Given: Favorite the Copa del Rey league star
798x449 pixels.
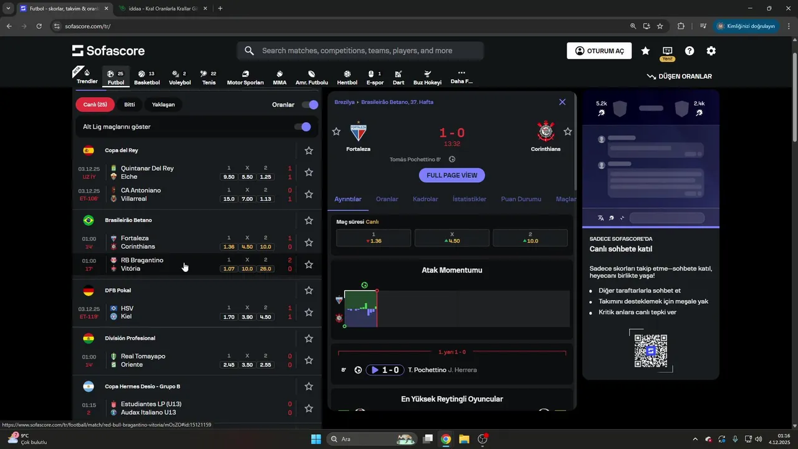Looking at the screenshot, I should tap(309, 150).
